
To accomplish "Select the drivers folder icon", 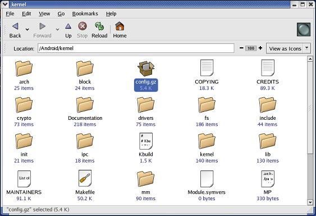I will point(146,105).
